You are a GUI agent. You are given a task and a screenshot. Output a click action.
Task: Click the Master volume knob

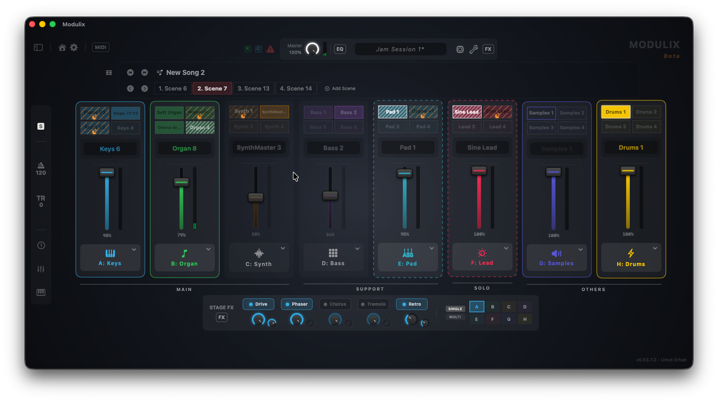(312, 49)
